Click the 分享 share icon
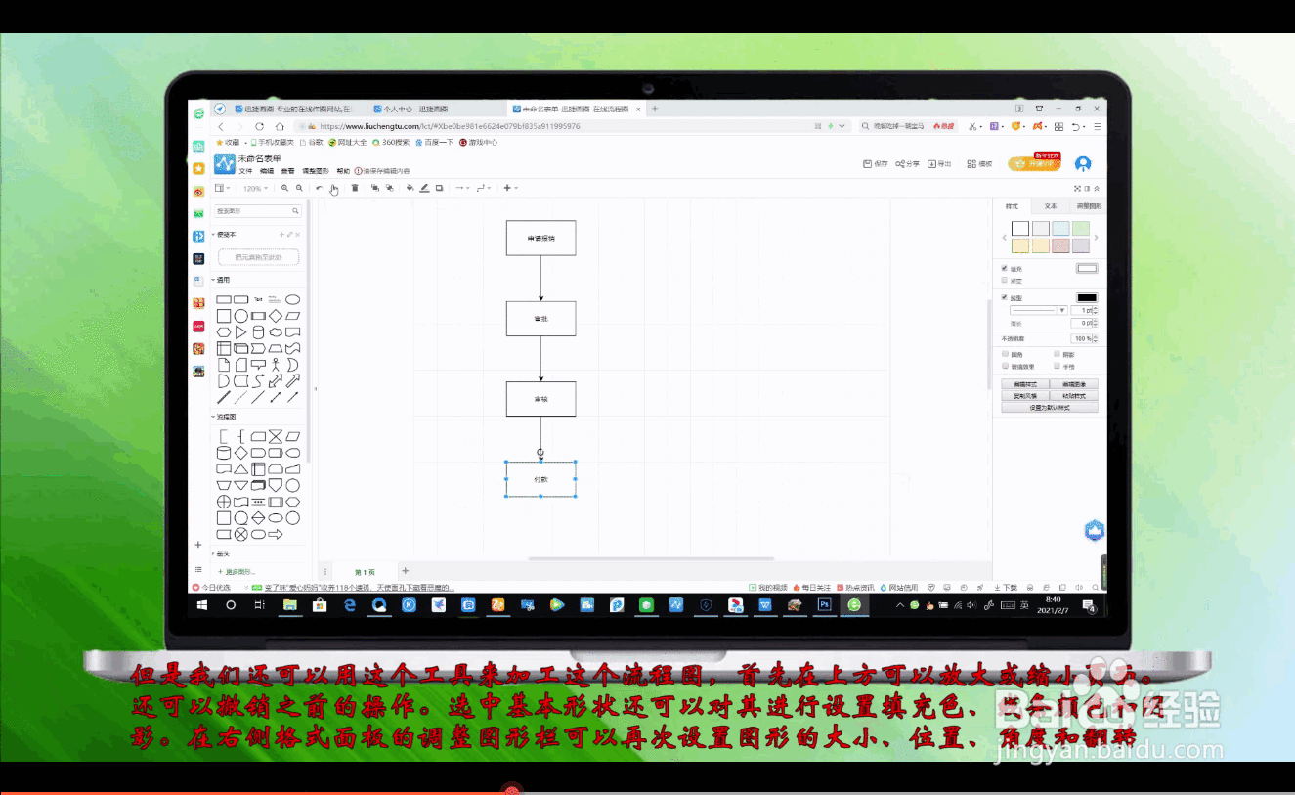1295x795 pixels. click(900, 164)
